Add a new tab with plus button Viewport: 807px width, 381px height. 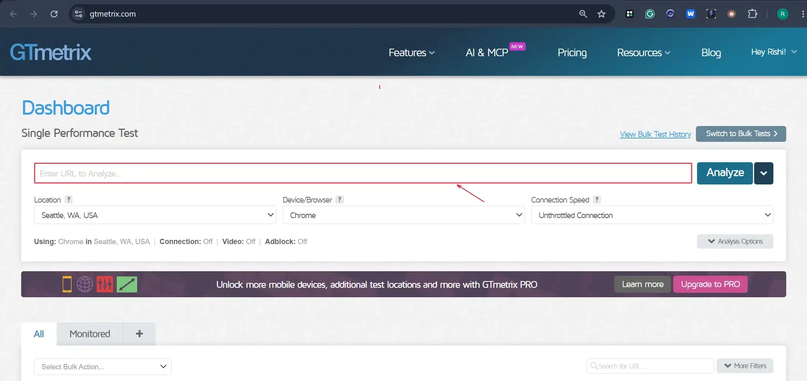[139, 334]
